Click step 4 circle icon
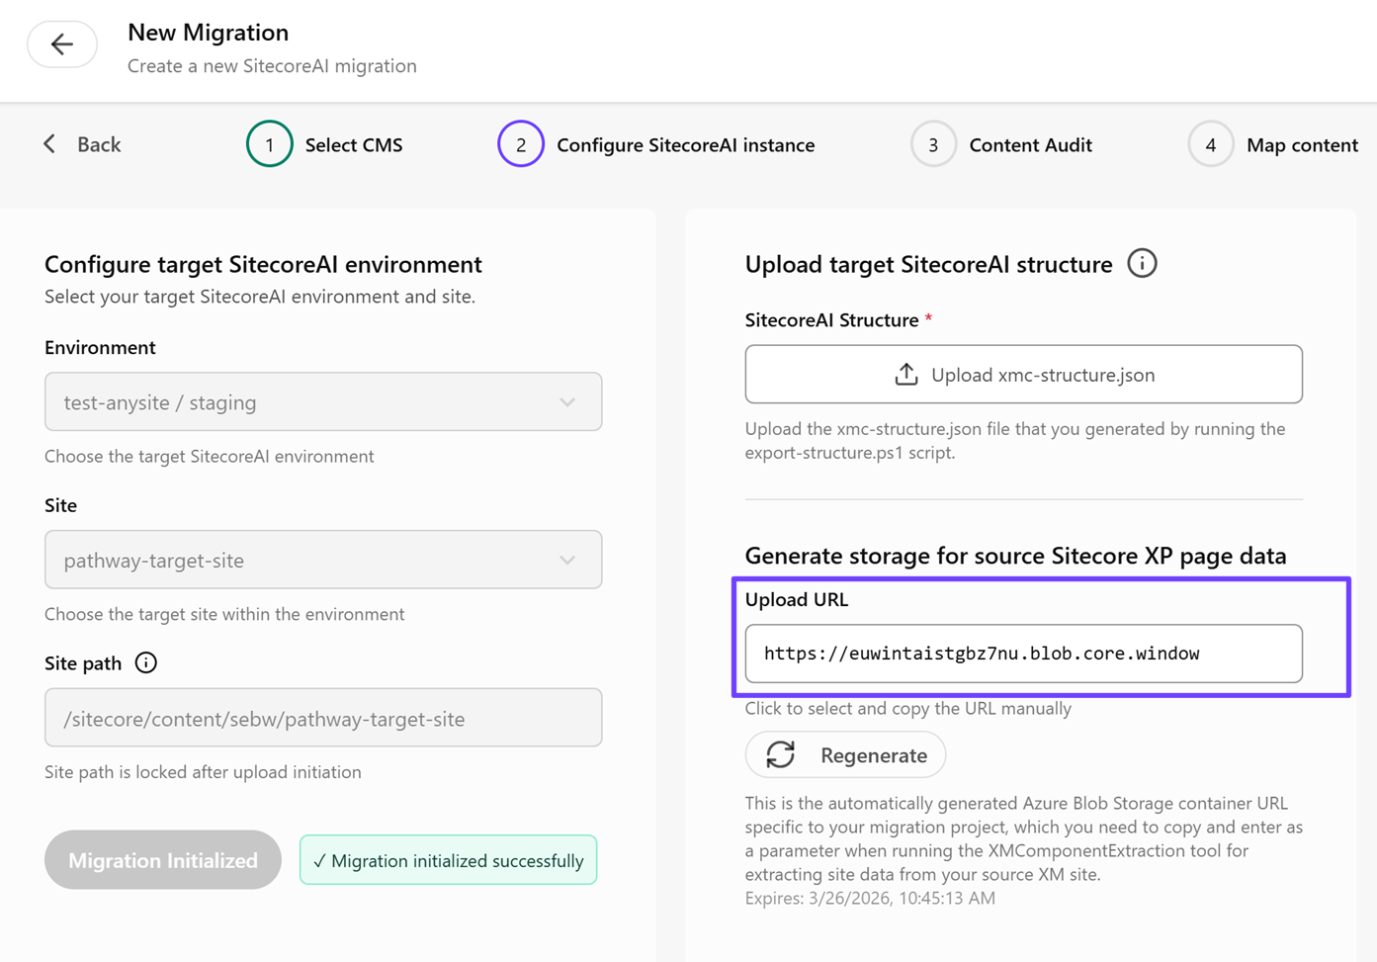This screenshot has width=1377, height=962. tap(1211, 144)
